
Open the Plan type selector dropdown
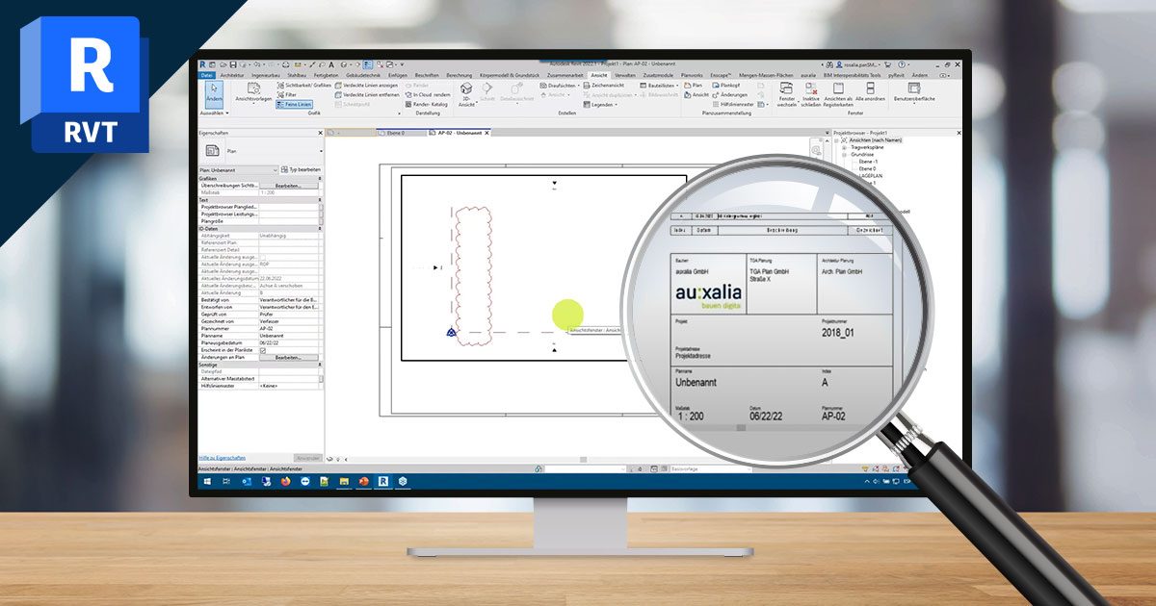321,151
